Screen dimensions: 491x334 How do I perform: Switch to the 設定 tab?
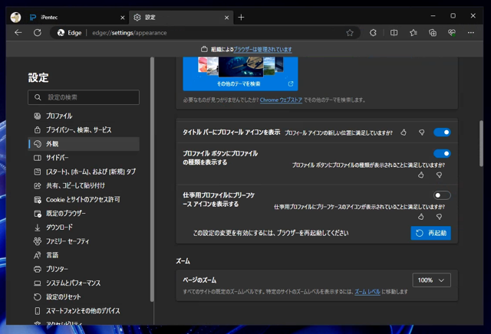pos(181,18)
